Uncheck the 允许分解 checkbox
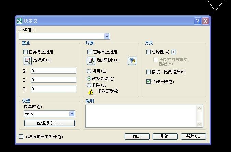Screen dimensions: 231x152 (x=148, y=82)
